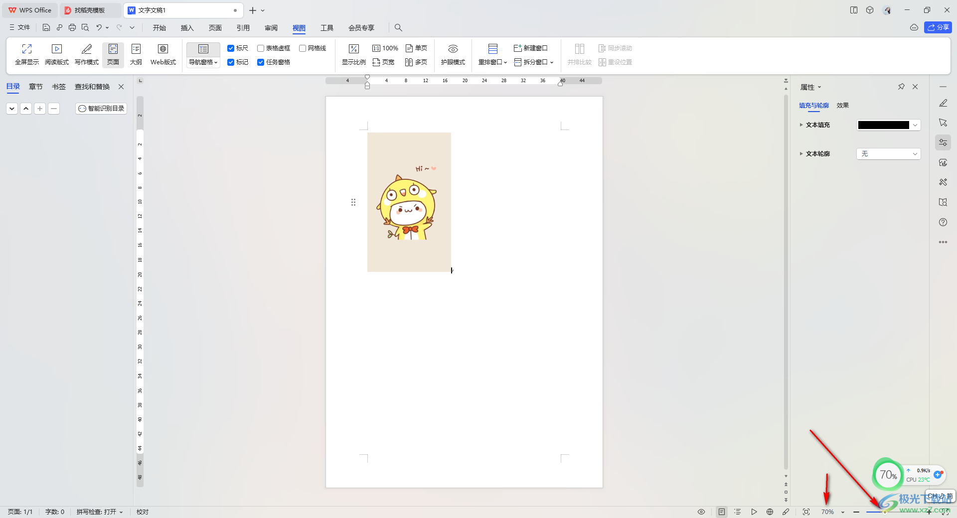Select the cartoon chick image in document
Viewport: 957px width, 518px height.
pyautogui.click(x=409, y=202)
